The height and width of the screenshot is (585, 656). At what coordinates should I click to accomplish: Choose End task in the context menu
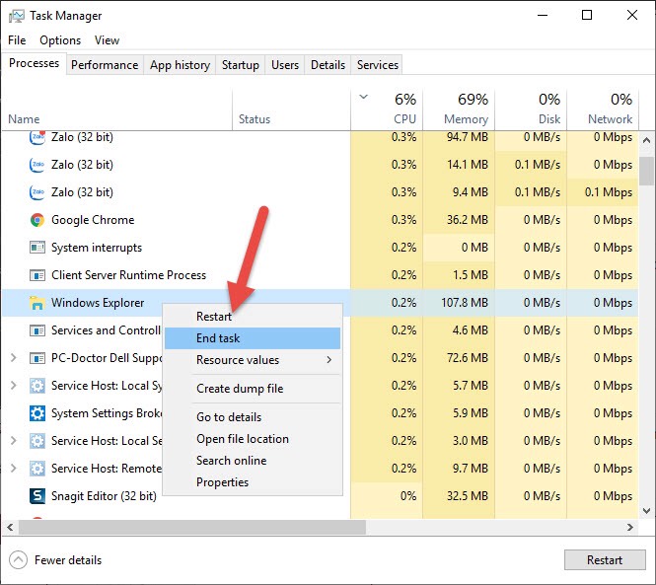point(253,338)
